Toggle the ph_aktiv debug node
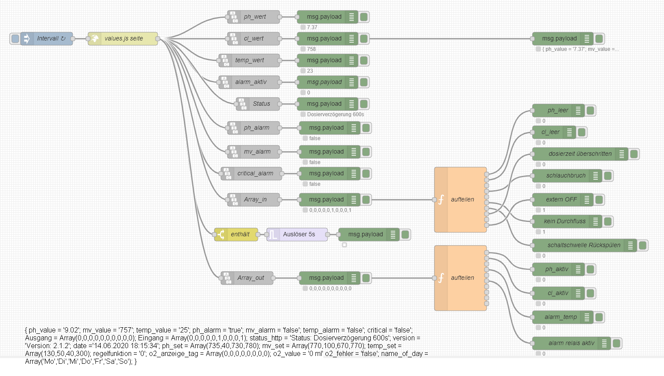The image size is (664, 376). coord(590,269)
